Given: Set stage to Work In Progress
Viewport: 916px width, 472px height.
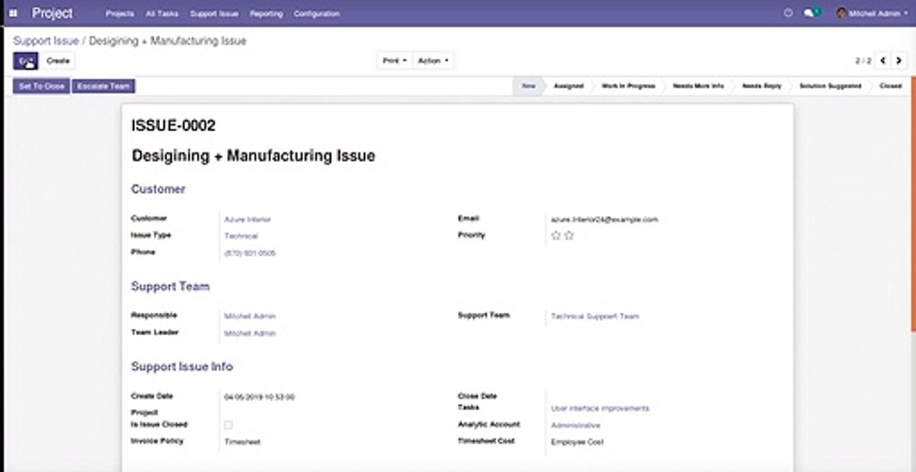Looking at the screenshot, I should pos(629,86).
